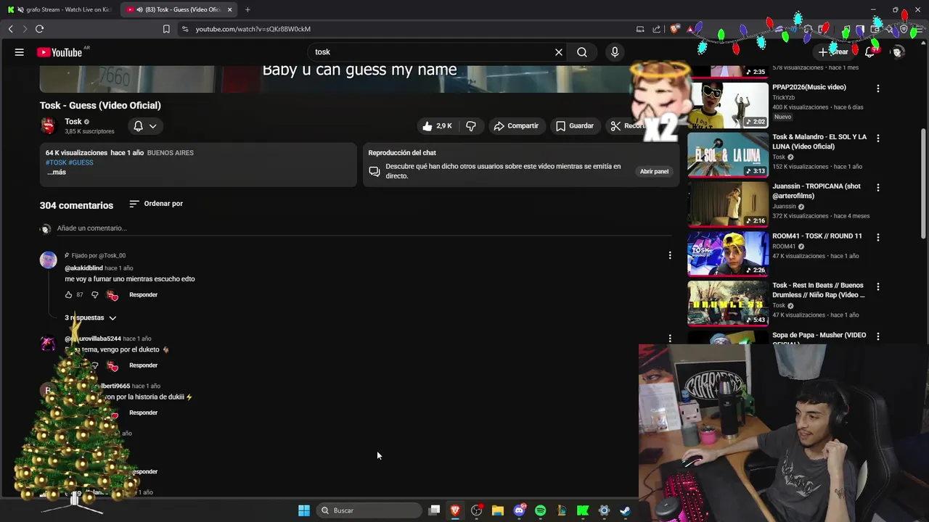Go back to the previous page
The height and width of the screenshot is (522, 929).
(10, 29)
